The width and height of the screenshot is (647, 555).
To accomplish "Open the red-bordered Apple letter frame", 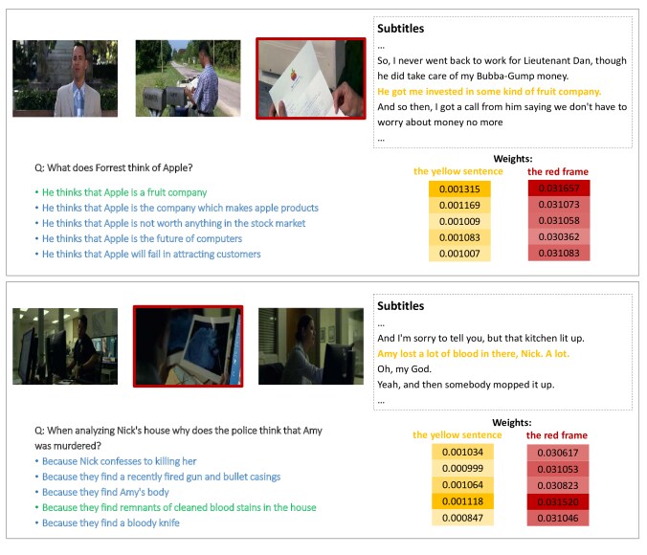I will point(311,78).
